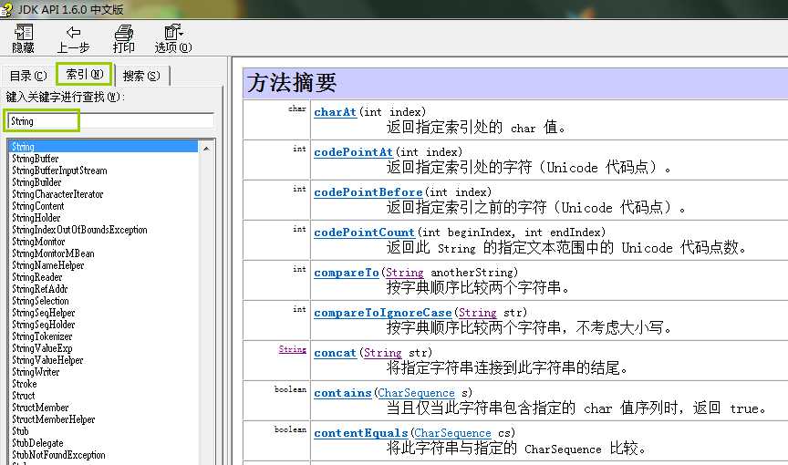788x465 pixels.
Task: Click CharSequence link in contentEquals method
Action: click(x=452, y=433)
